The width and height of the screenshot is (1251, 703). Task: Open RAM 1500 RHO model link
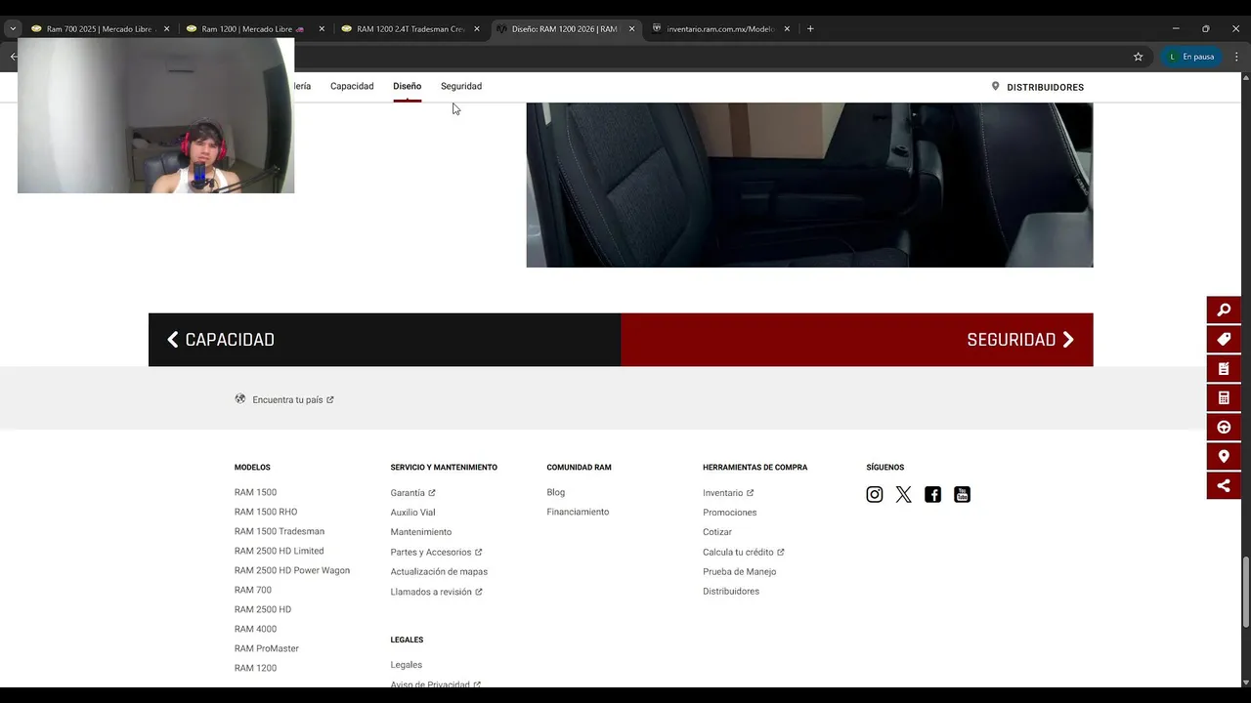click(266, 512)
